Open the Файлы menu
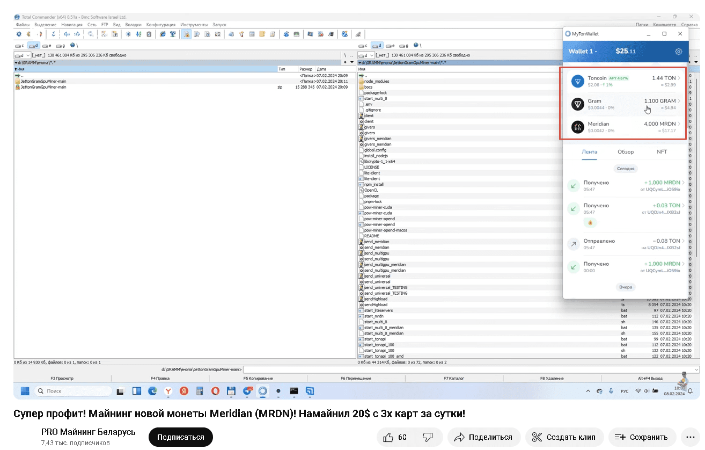This screenshot has height=450, width=705. (x=23, y=25)
